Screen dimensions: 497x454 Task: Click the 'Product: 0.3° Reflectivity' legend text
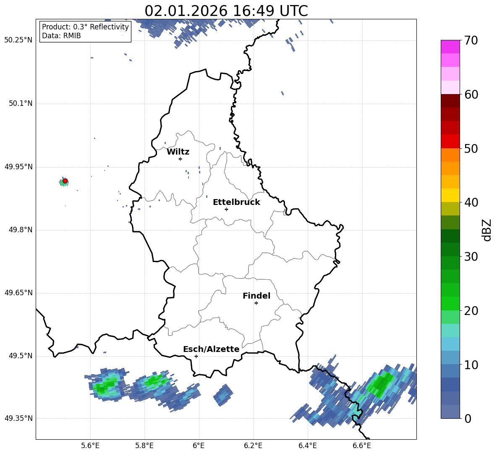click(85, 27)
